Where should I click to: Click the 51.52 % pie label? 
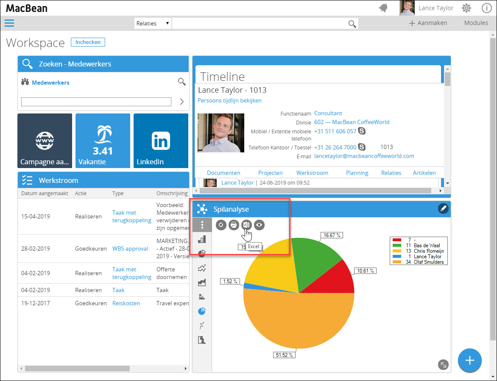pyautogui.click(x=284, y=355)
